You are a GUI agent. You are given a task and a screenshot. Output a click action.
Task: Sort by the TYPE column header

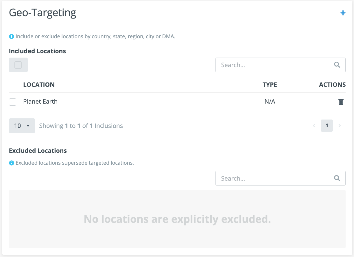pyautogui.click(x=270, y=85)
